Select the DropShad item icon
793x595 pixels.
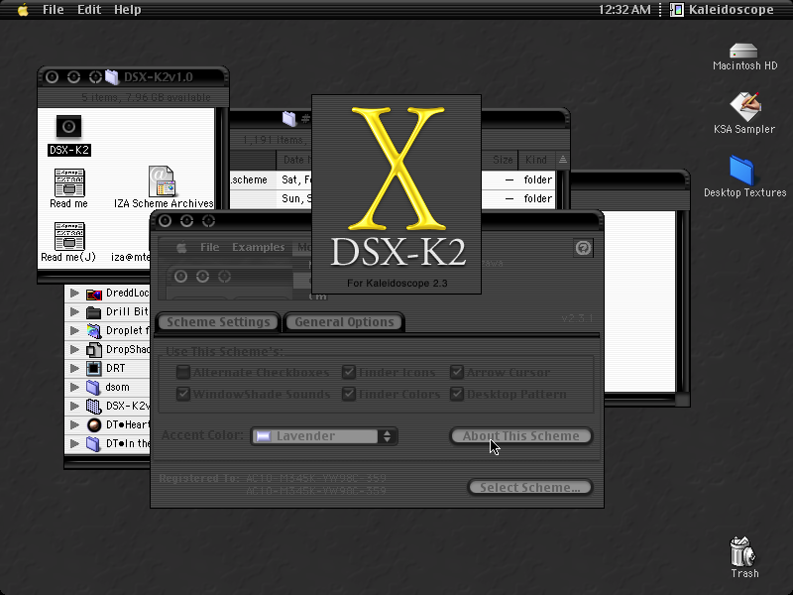click(93, 350)
